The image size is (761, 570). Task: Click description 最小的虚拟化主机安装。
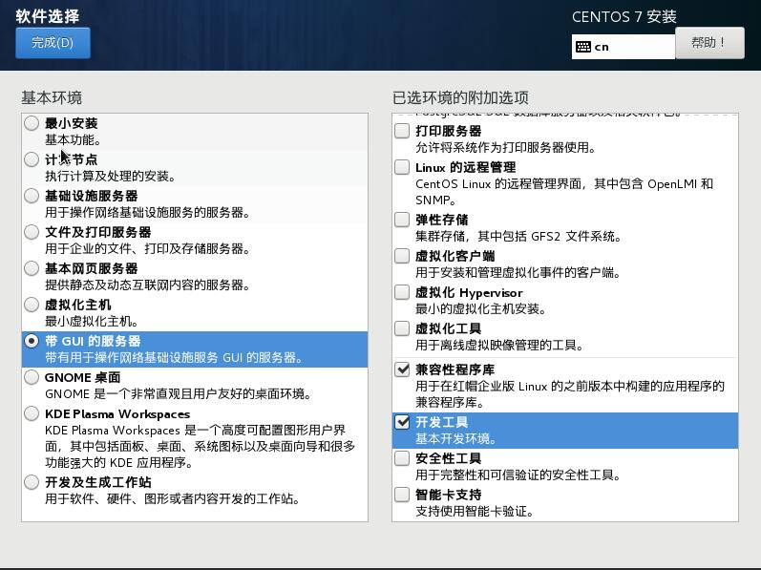click(x=480, y=308)
